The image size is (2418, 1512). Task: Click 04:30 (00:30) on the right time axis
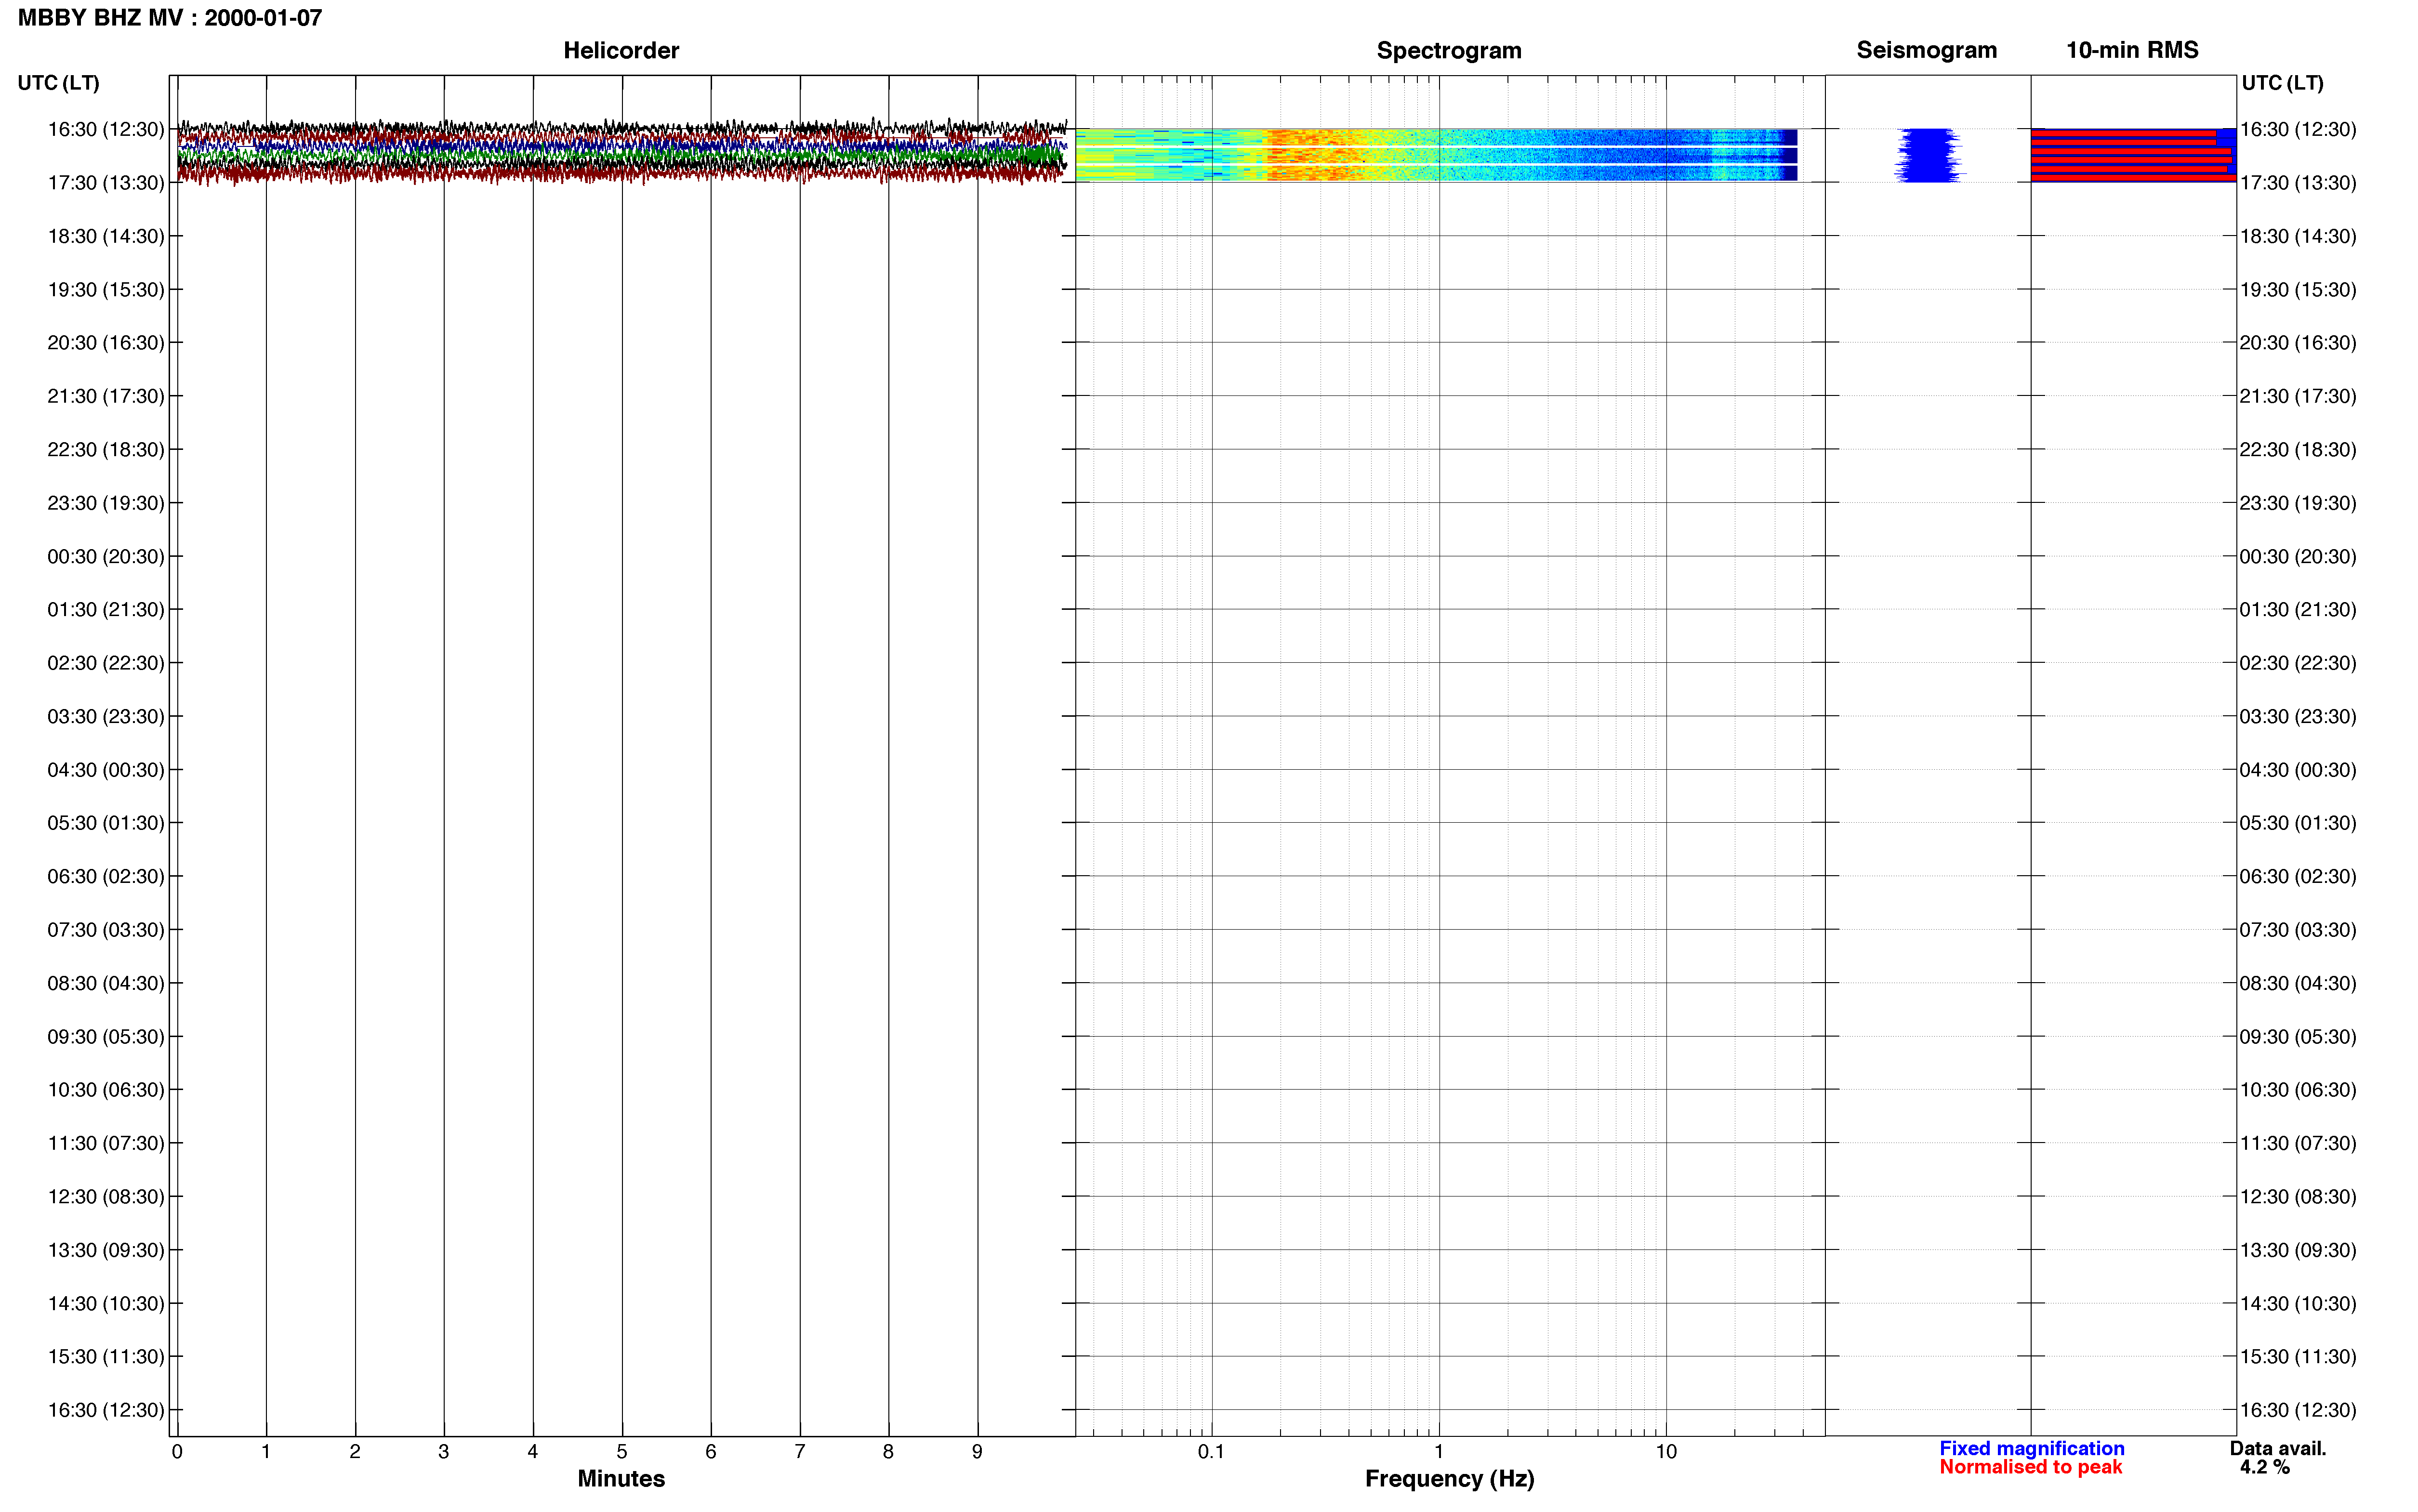tap(2298, 770)
